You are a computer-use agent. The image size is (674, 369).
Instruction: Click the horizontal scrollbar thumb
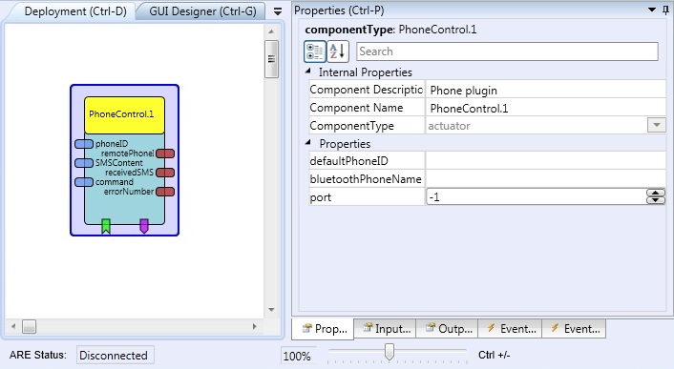(30, 326)
